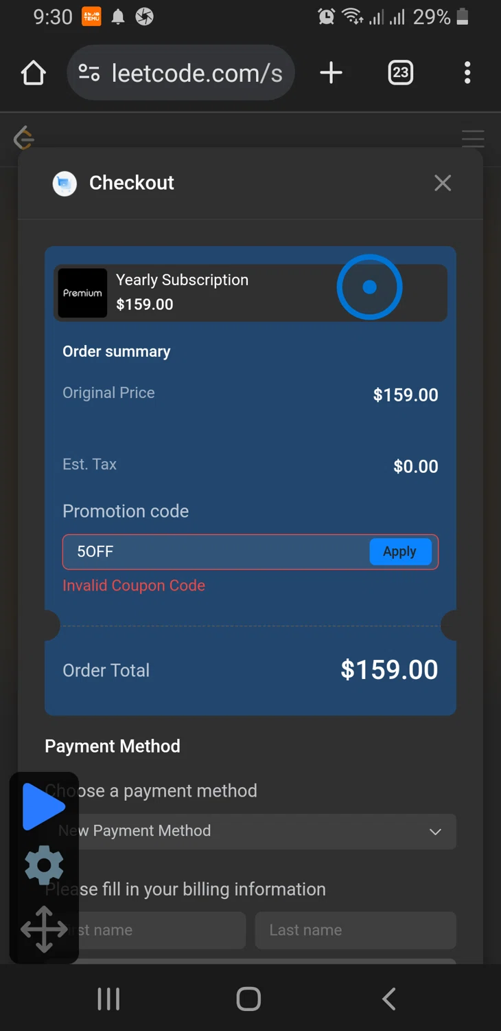The image size is (501, 1031).
Task: Open Android recent apps button
Action: pyautogui.click(x=108, y=999)
